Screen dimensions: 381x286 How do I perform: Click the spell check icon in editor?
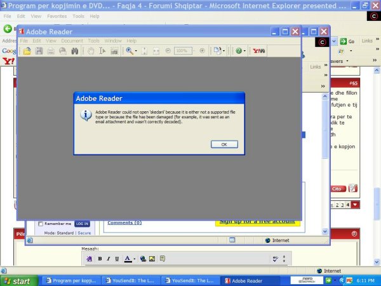[276, 259]
